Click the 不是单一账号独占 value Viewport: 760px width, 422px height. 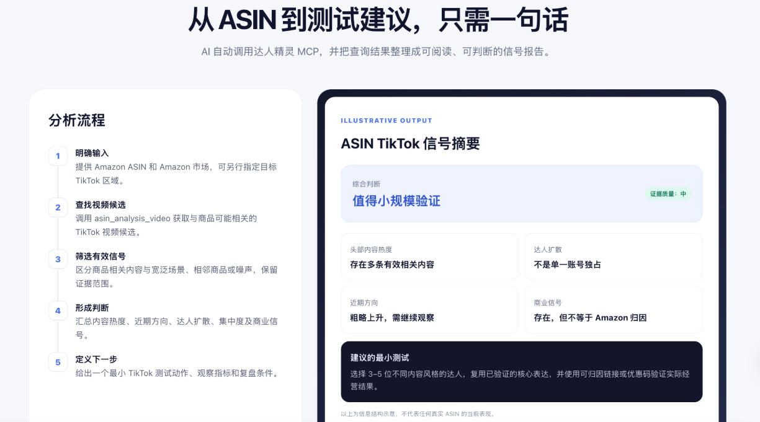click(568, 265)
